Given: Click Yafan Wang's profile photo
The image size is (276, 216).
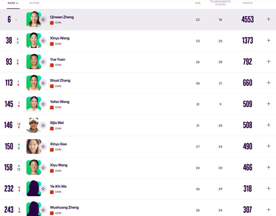Looking at the screenshot, I should [34, 104].
